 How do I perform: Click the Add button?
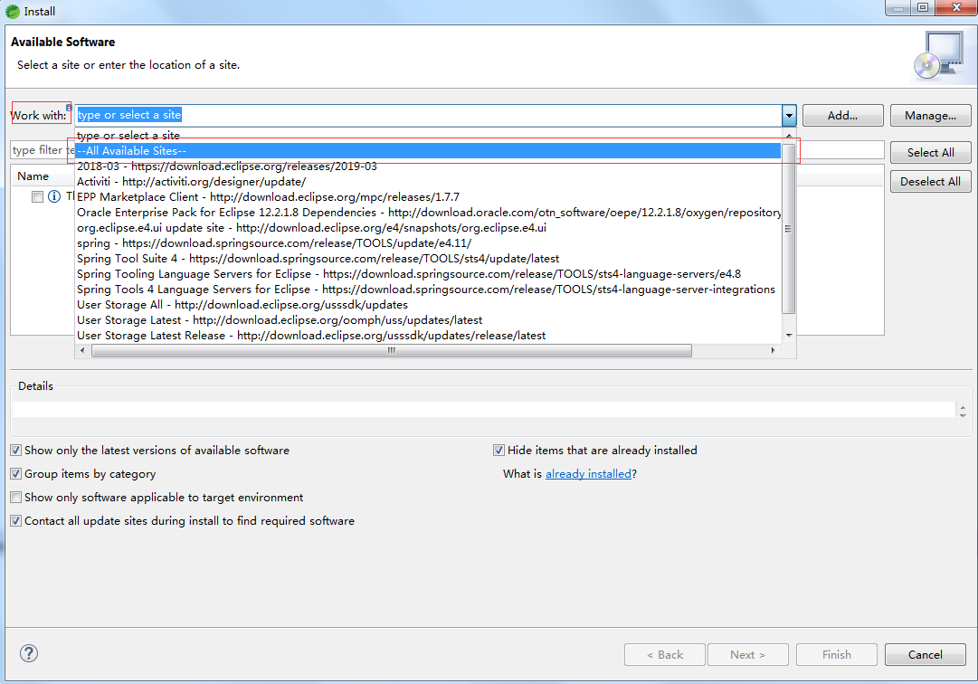pos(841,115)
